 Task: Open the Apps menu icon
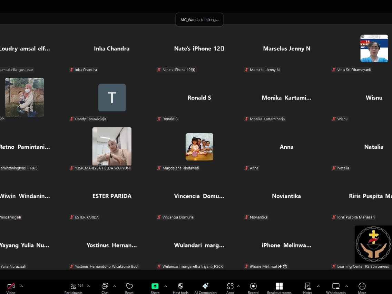click(x=230, y=286)
